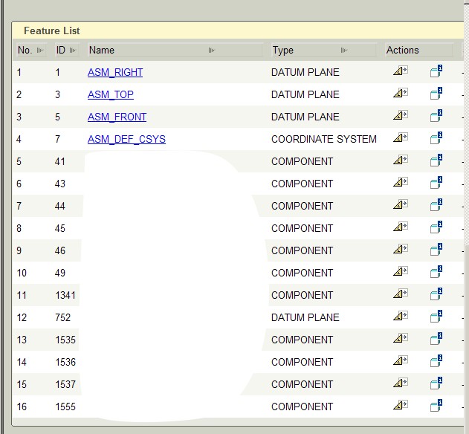Show feature info for ASM_FRONT row
Image resolution: width=469 pixels, height=434 pixels.
coord(436,116)
